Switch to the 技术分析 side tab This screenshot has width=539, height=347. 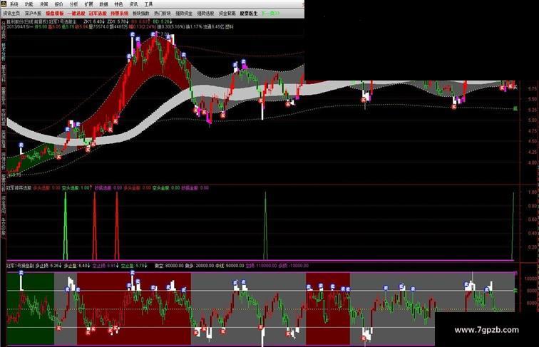4,51
